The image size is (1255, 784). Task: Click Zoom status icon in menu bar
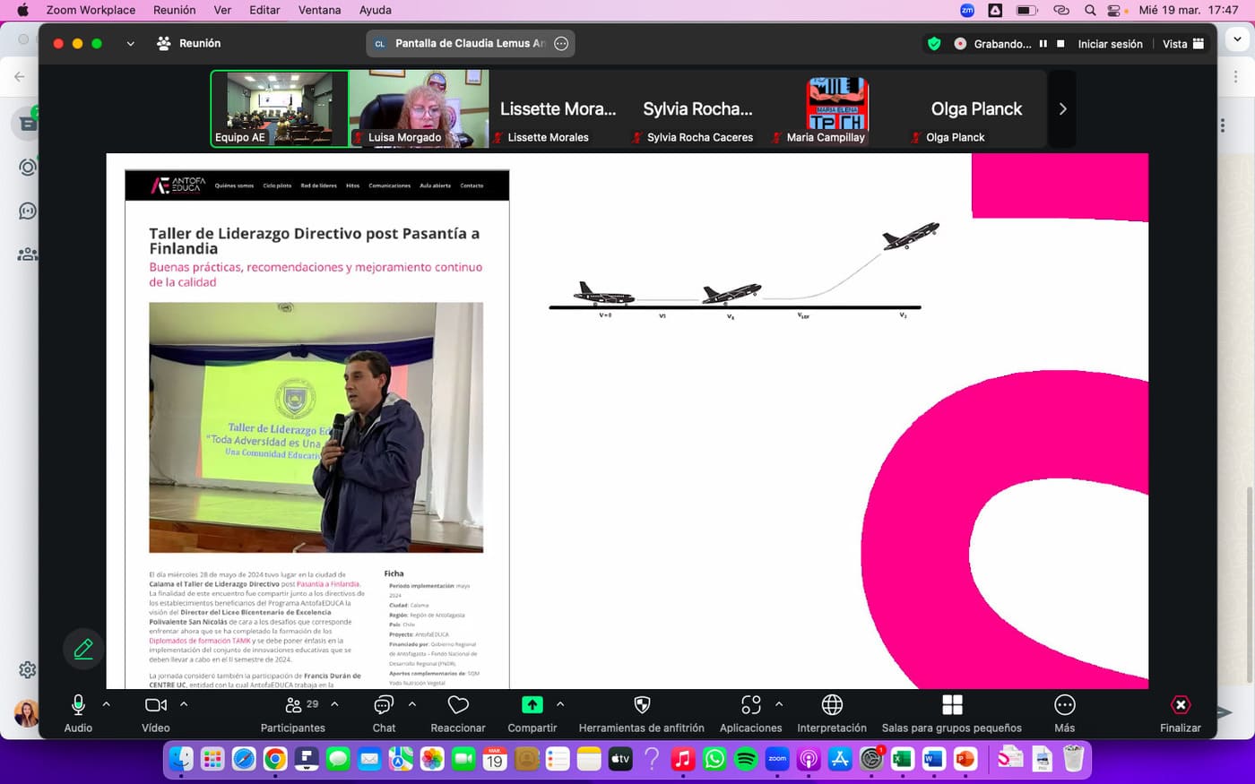click(967, 10)
